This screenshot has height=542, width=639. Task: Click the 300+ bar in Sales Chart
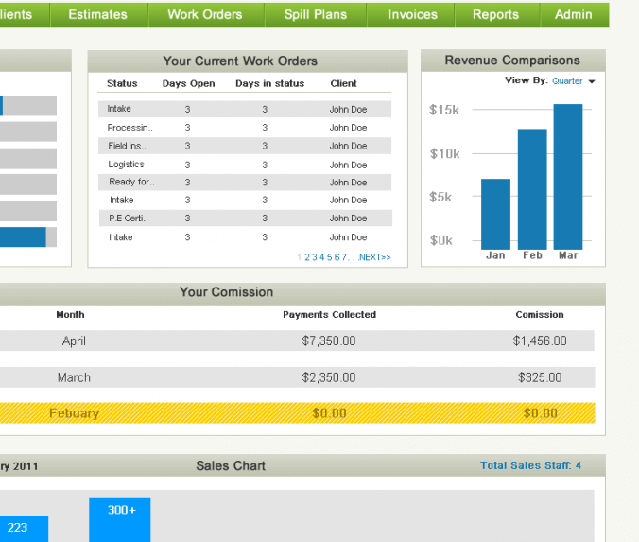click(x=120, y=519)
